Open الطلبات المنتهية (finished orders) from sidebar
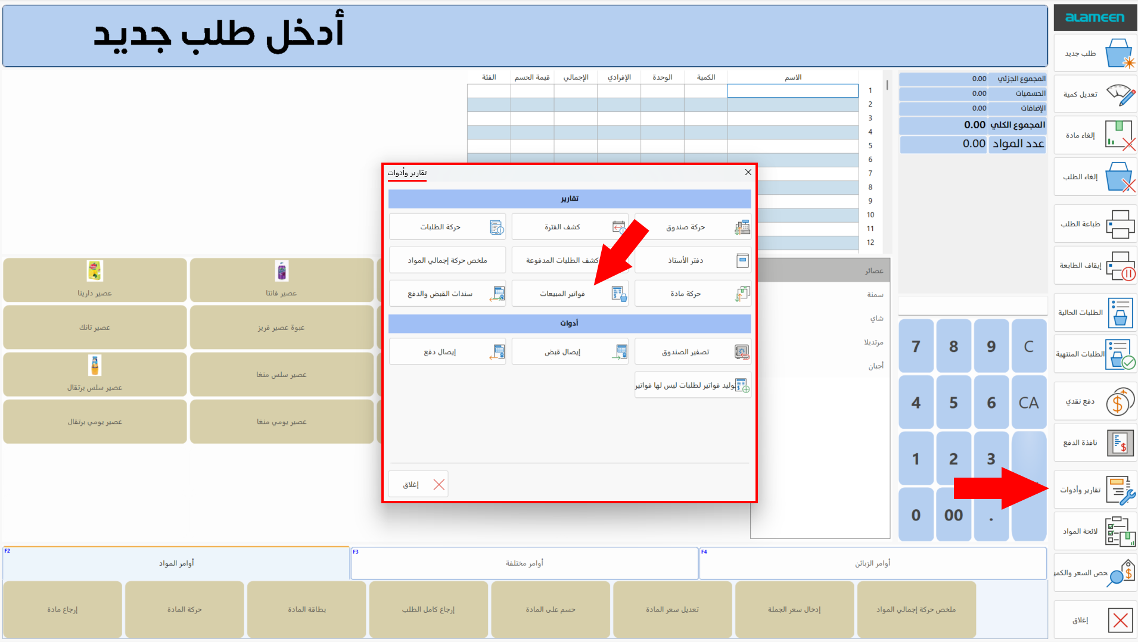 coord(1095,354)
